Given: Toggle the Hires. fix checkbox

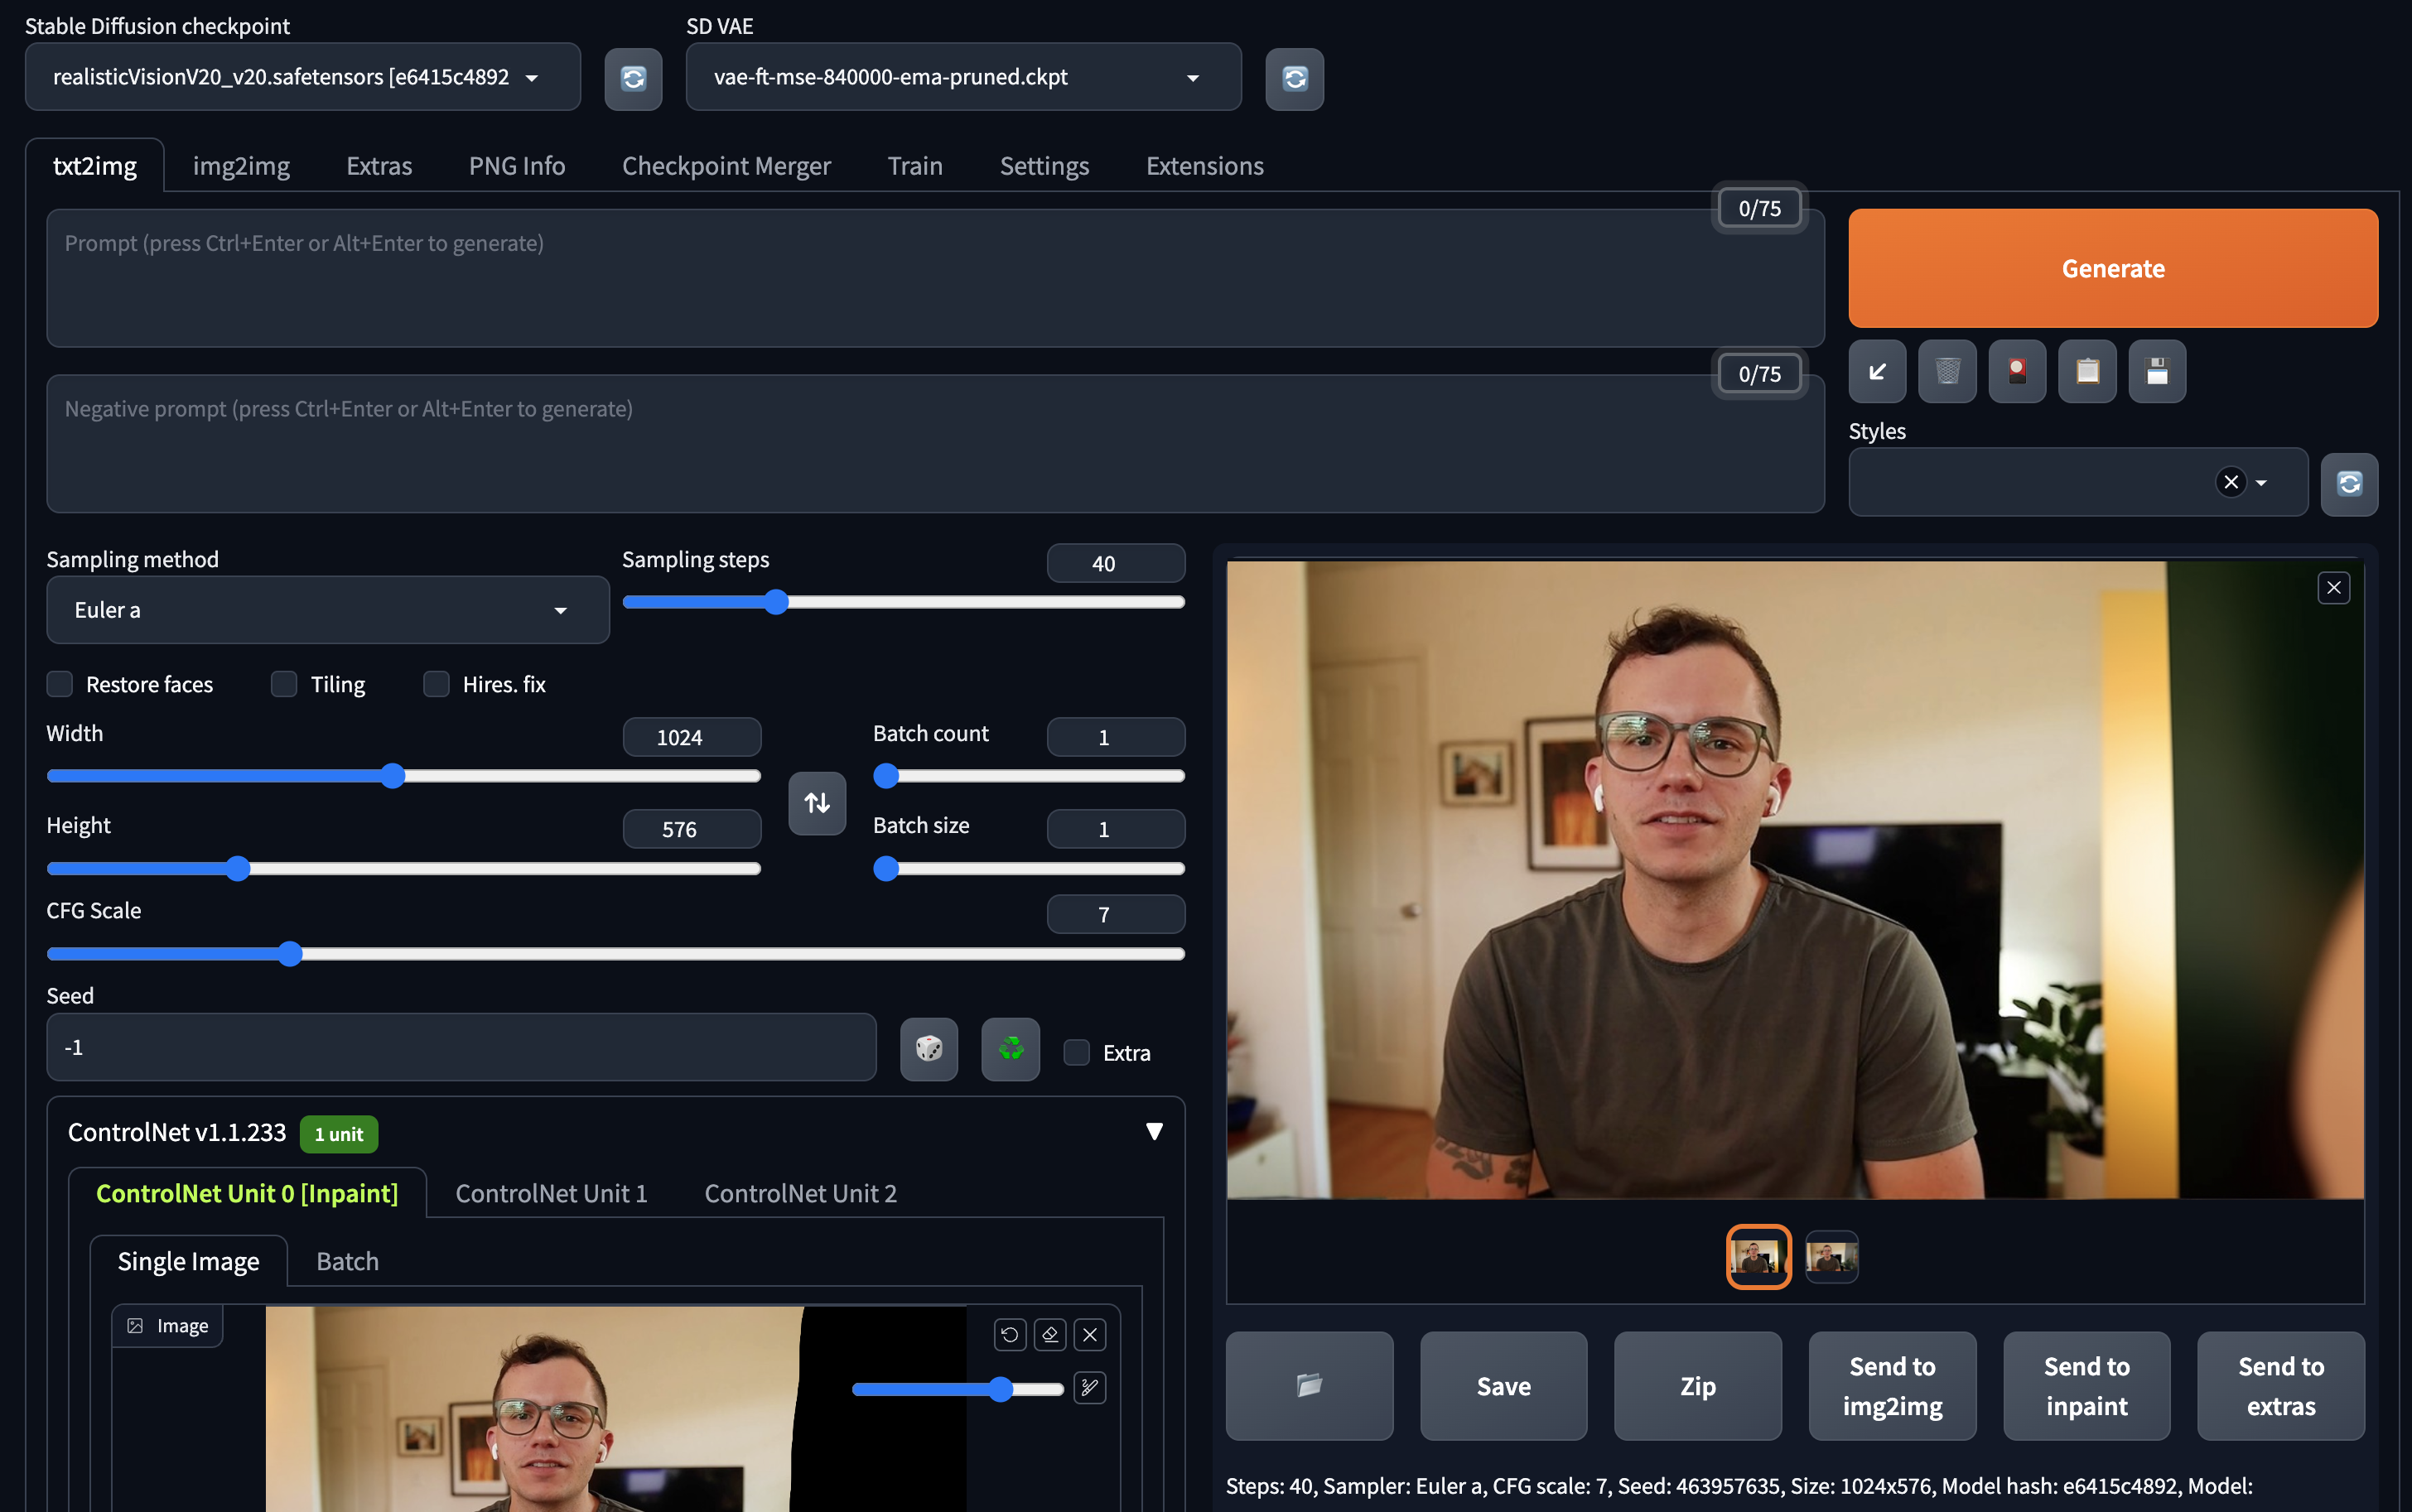Looking at the screenshot, I should pyautogui.click(x=436, y=684).
